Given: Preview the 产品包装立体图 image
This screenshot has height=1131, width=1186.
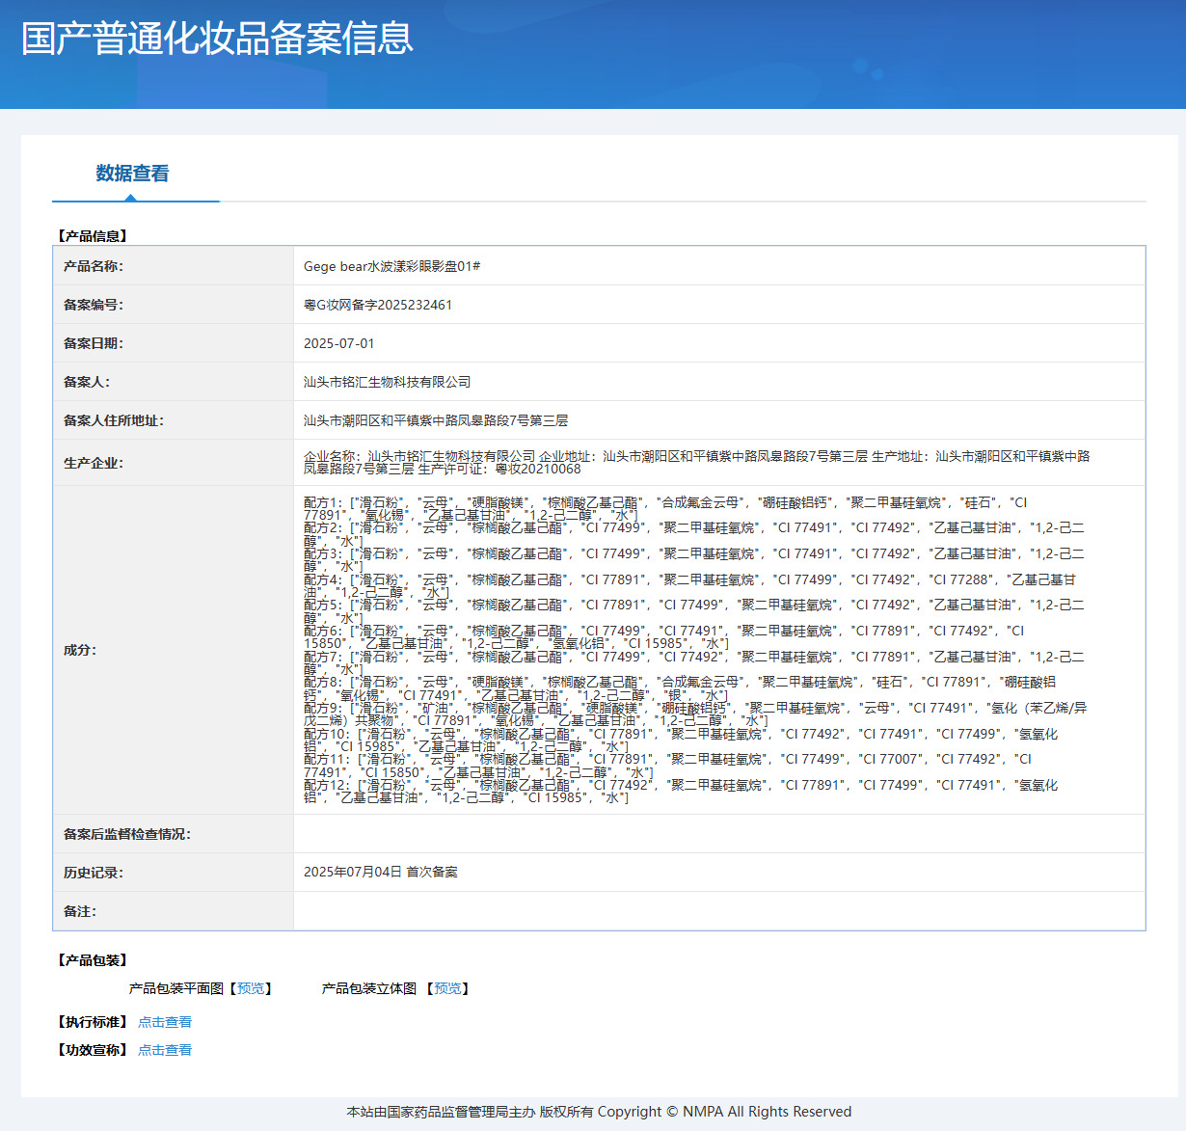Looking at the screenshot, I should click(x=447, y=988).
